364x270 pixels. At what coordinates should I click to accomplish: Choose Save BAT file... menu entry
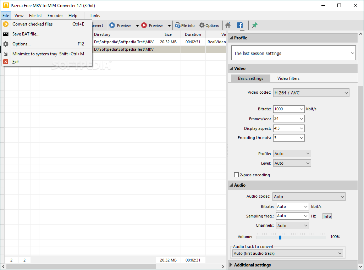point(47,34)
